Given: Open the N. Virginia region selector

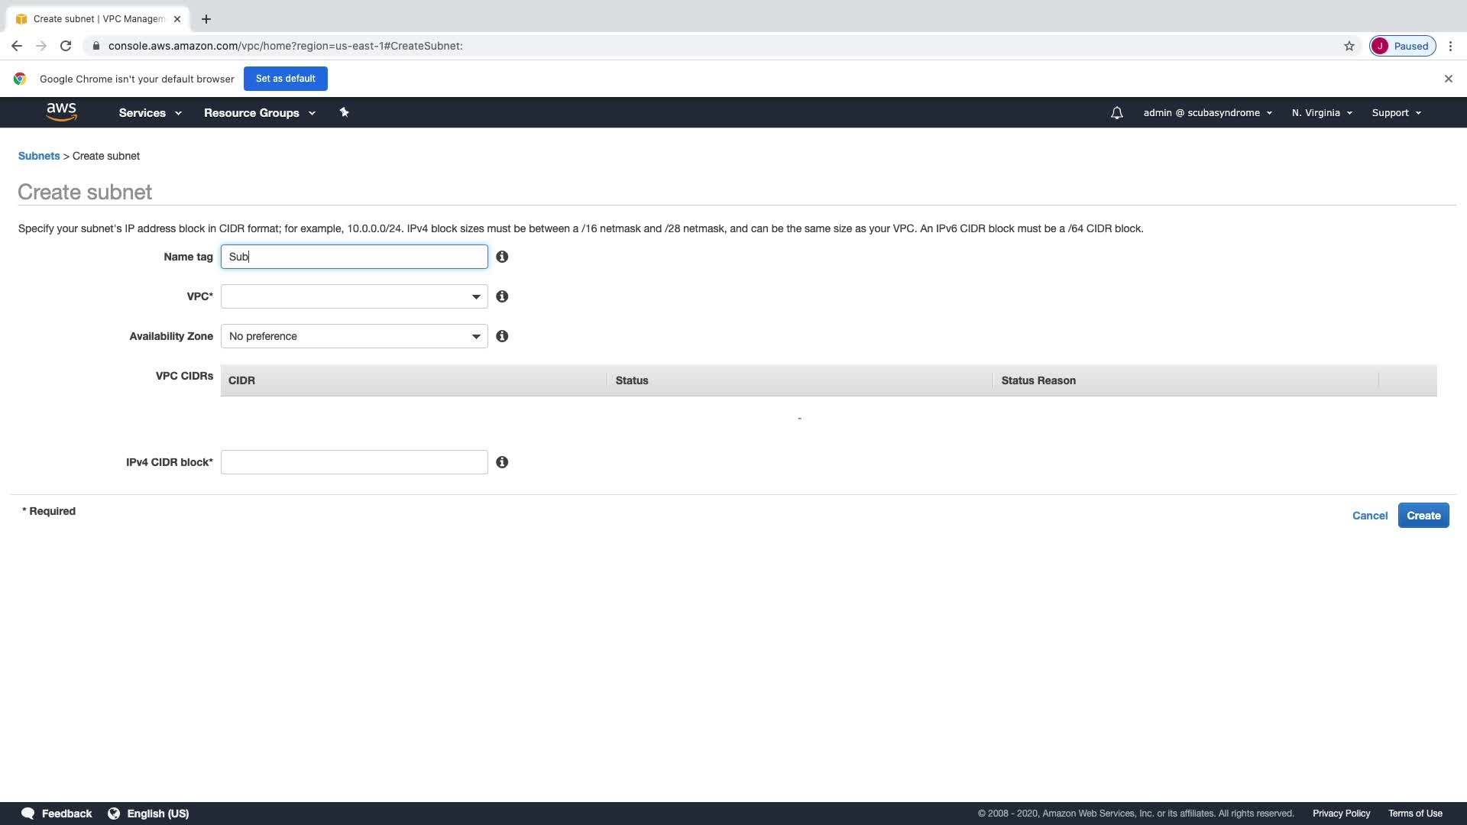Looking at the screenshot, I should tap(1322, 112).
